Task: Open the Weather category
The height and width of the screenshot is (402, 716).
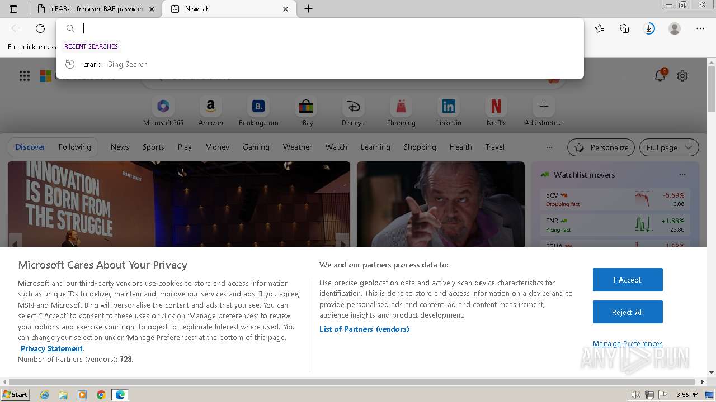Action: [x=298, y=147]
